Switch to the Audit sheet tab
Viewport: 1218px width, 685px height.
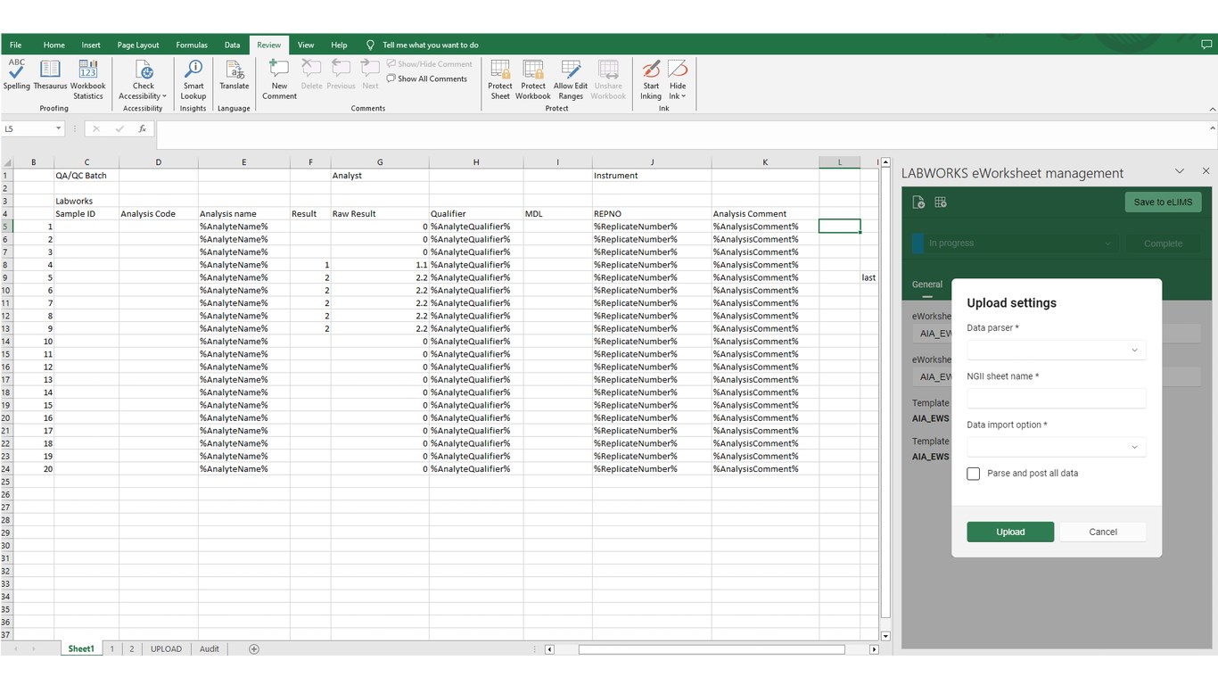210,649
